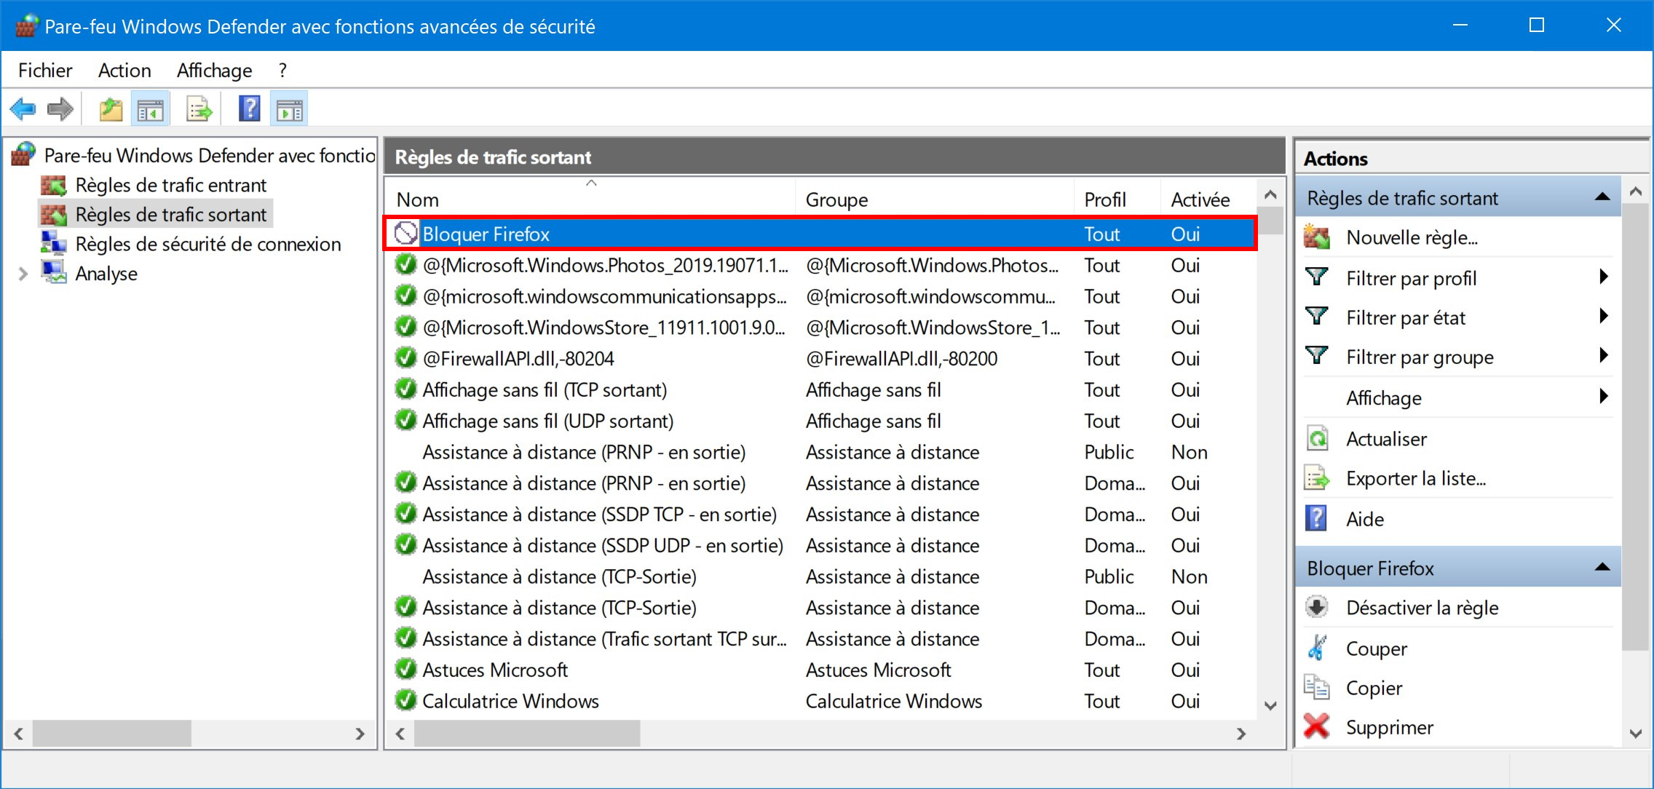The image size is (1654, 789).
Task: Click the rules list vertical scrollbar down arrow
Action: point(1270,705)
